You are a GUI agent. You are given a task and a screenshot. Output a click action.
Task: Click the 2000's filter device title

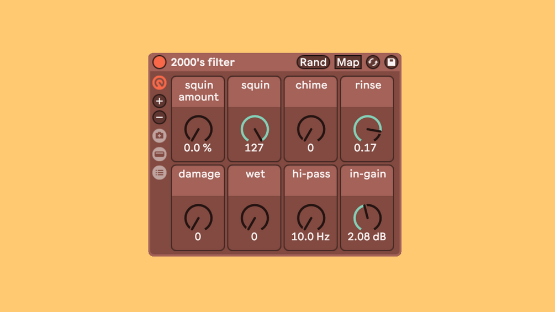(203, 62)
